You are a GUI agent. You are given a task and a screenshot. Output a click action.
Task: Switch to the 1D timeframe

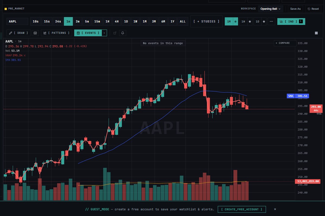tap(126, 21)
